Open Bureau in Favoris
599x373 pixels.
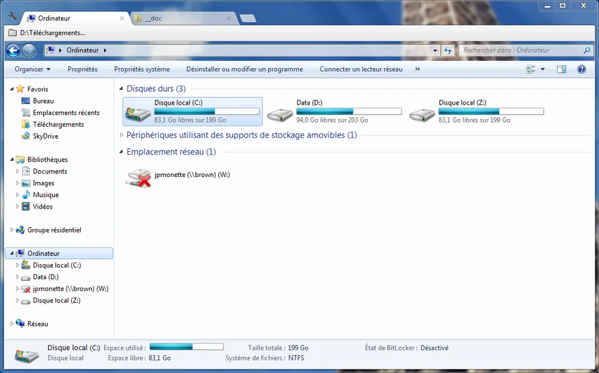tap(43, 100)
